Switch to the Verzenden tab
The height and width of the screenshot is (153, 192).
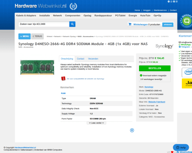coord(93,59)
